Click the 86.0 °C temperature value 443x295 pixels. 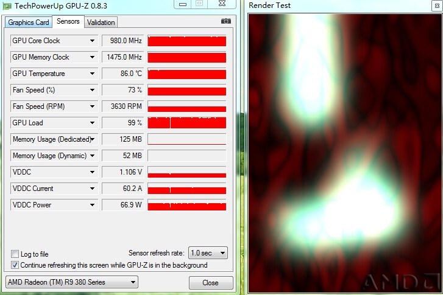(x=122, y=74)
